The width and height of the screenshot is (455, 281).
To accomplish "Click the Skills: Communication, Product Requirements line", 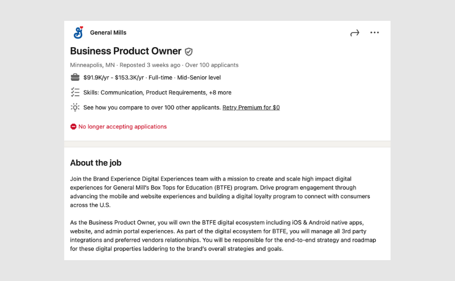I will [157, 93].
